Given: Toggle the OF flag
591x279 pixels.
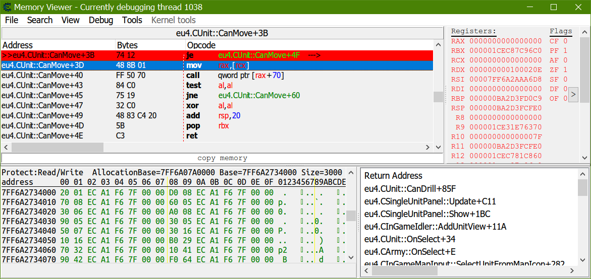Looking at the screenshot, I should pyautogui.click(x=559, y=99).
